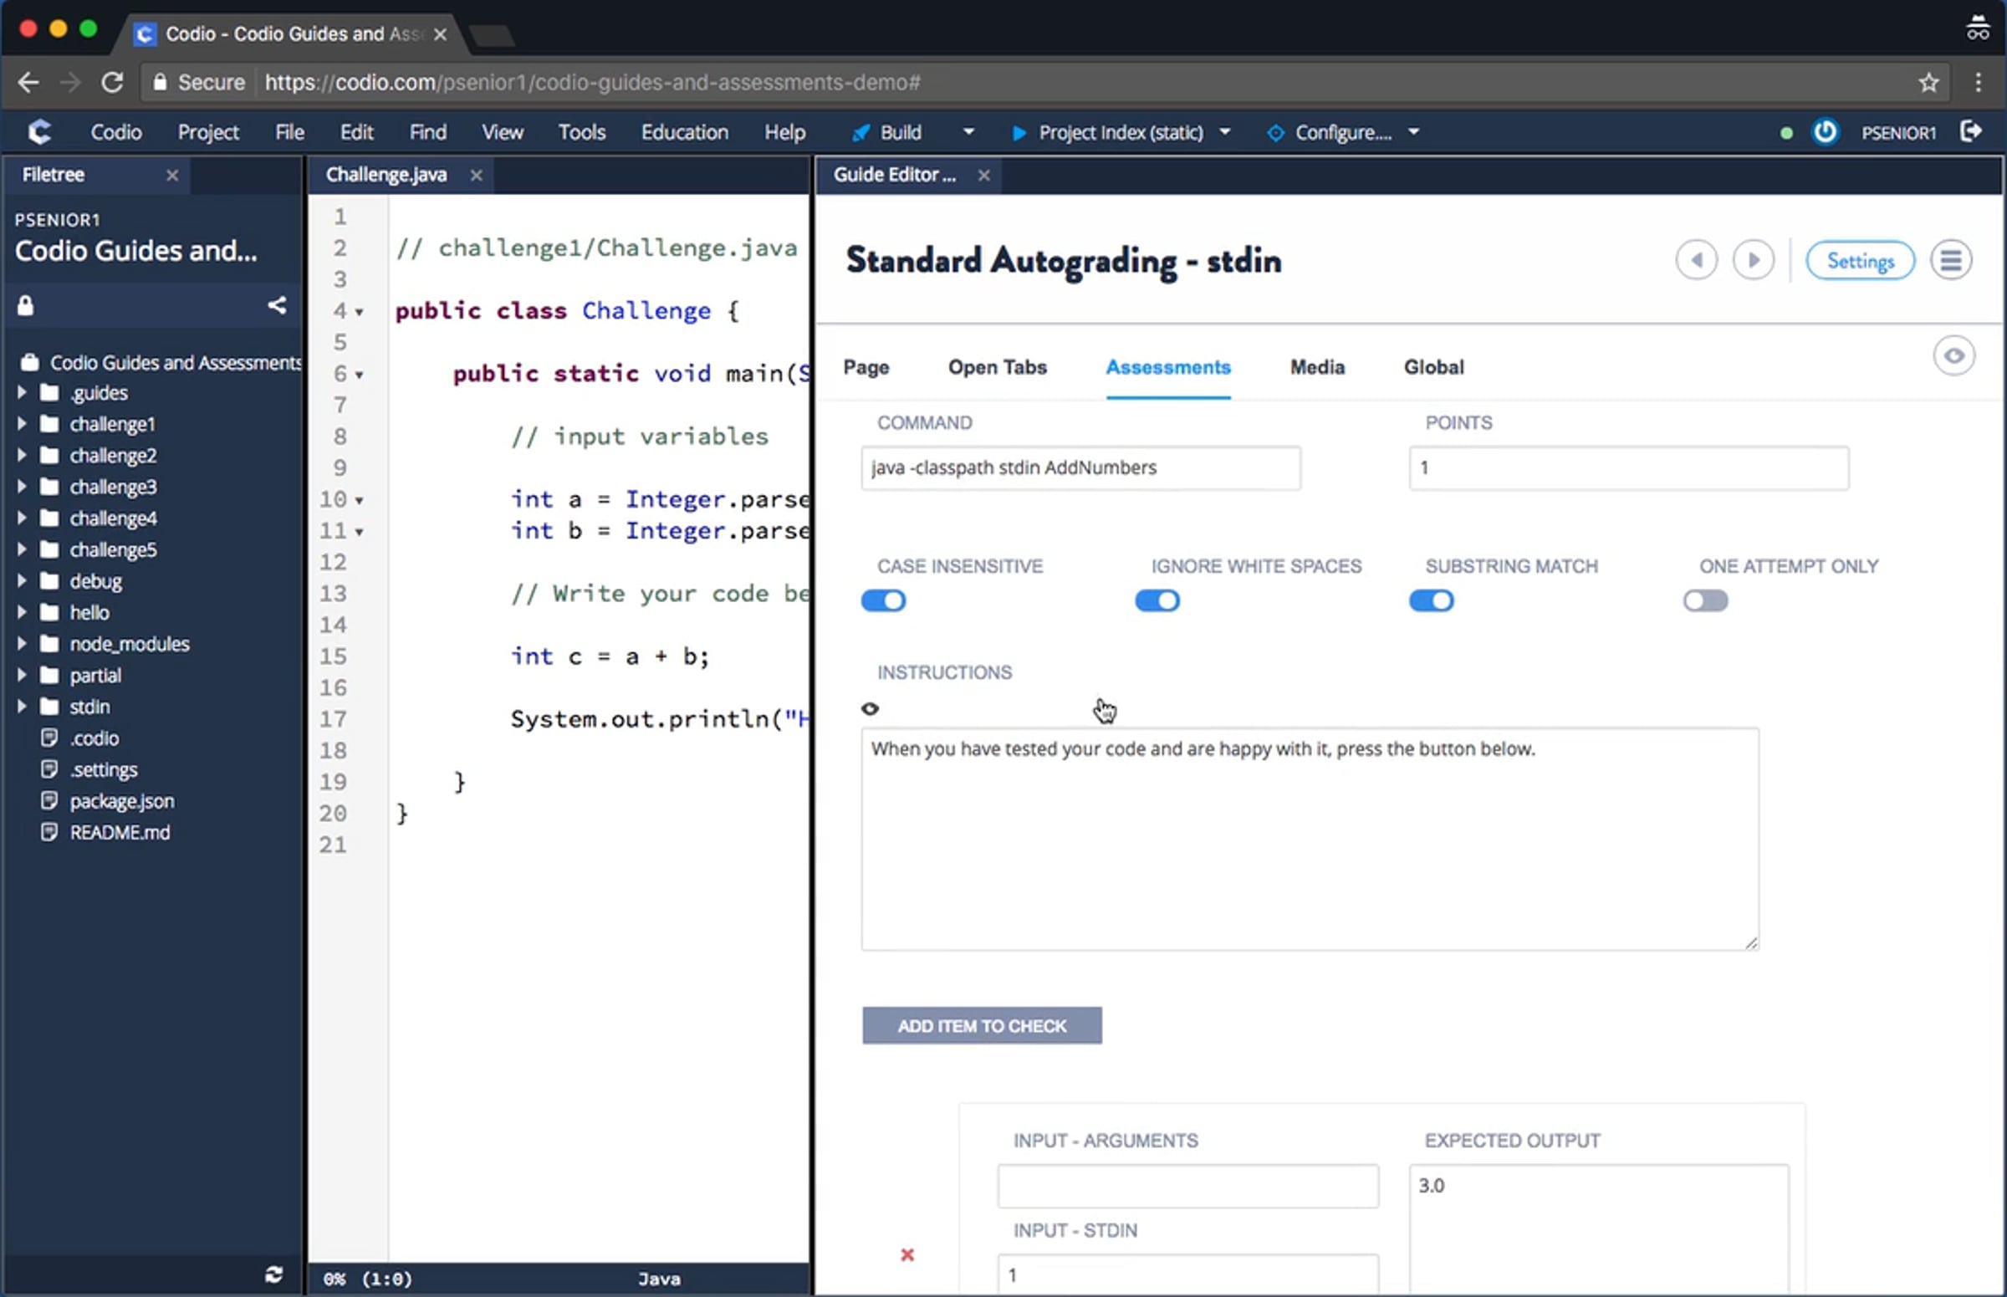Open the Help menu
The height and width of the screenshot is (1297, 2007).
coord(784,132)
